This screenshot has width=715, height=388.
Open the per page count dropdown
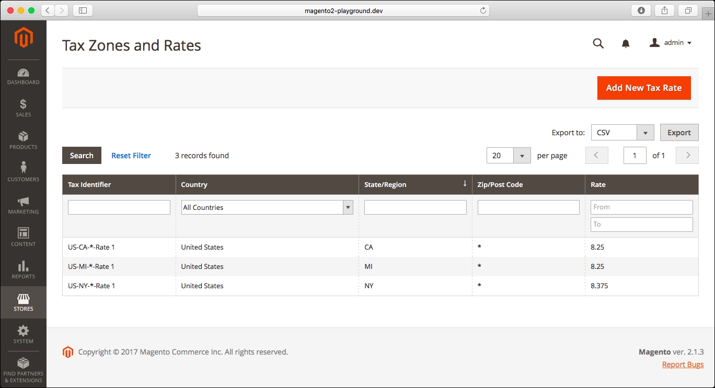(521, 155)
